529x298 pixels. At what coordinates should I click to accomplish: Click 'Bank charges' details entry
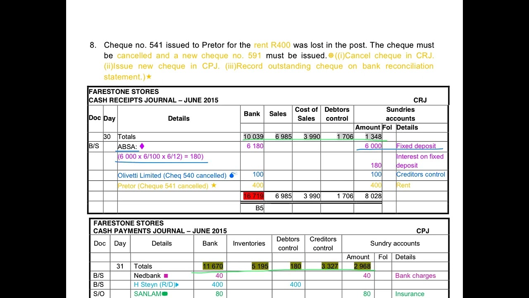pos(415,276)
